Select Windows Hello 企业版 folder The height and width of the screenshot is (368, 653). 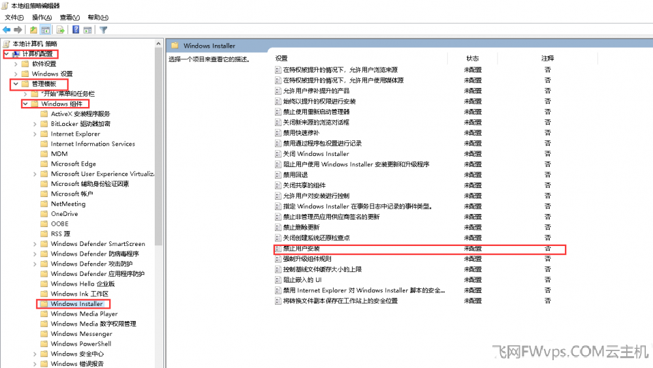(x=82, y=283)
